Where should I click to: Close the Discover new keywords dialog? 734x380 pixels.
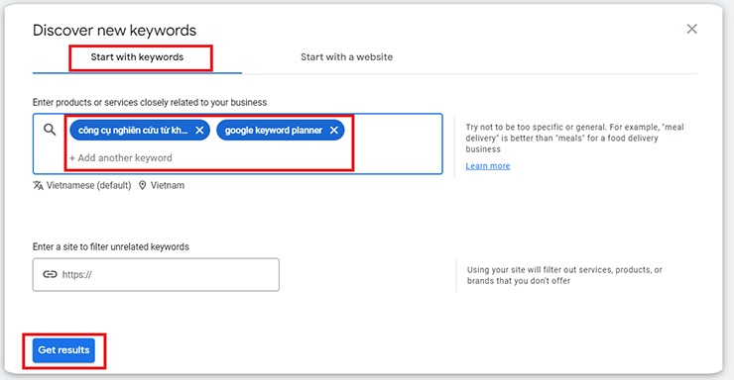point(691,29)
